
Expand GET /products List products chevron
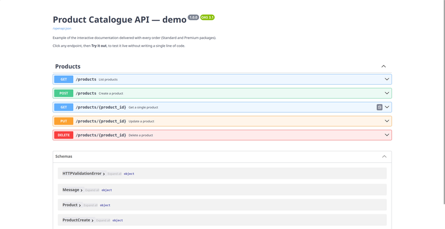tap(386, 79)
